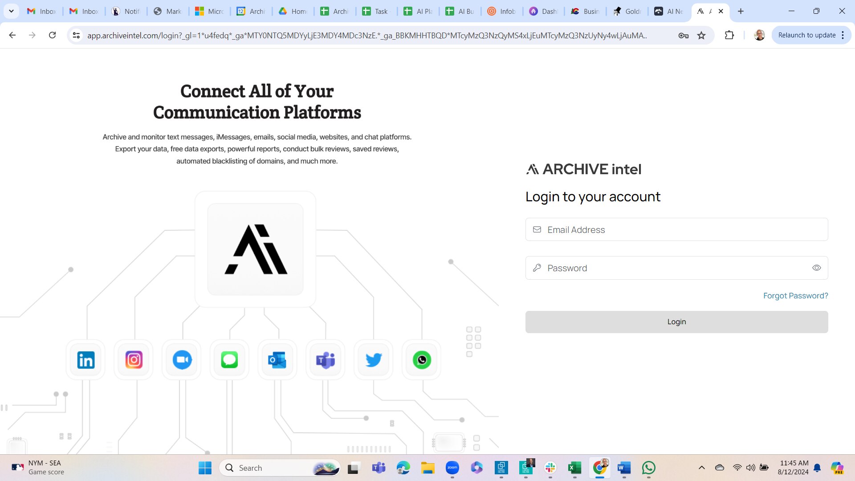Bookmark this page with the star
This screenshot has width=855, height=481.
click(701, 35)
